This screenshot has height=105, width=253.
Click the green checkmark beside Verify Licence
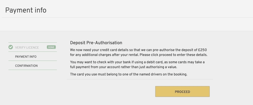click(x=11, y=47)
